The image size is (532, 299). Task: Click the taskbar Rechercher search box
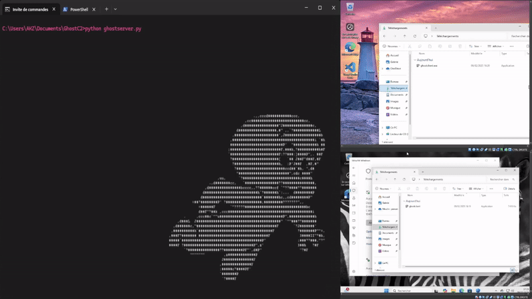coord(406,291)
